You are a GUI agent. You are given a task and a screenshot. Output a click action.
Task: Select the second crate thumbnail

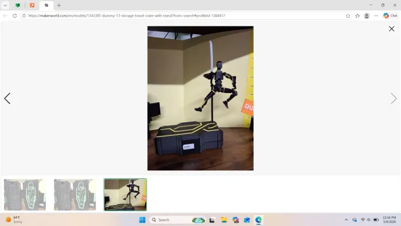click(x=75, y=195)
